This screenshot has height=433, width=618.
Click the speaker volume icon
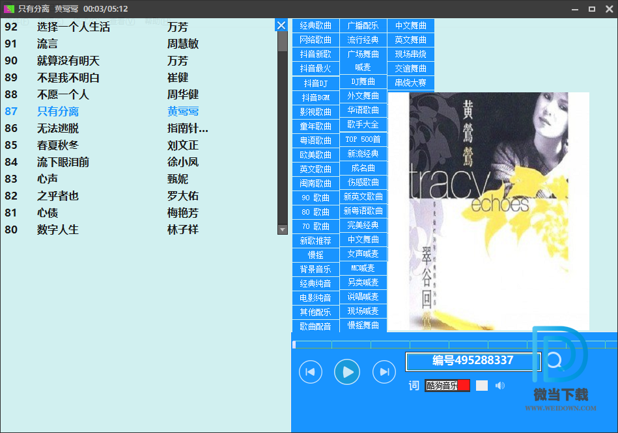pos(499,386)
